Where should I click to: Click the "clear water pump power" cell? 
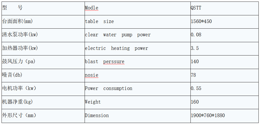pos(118,35)
